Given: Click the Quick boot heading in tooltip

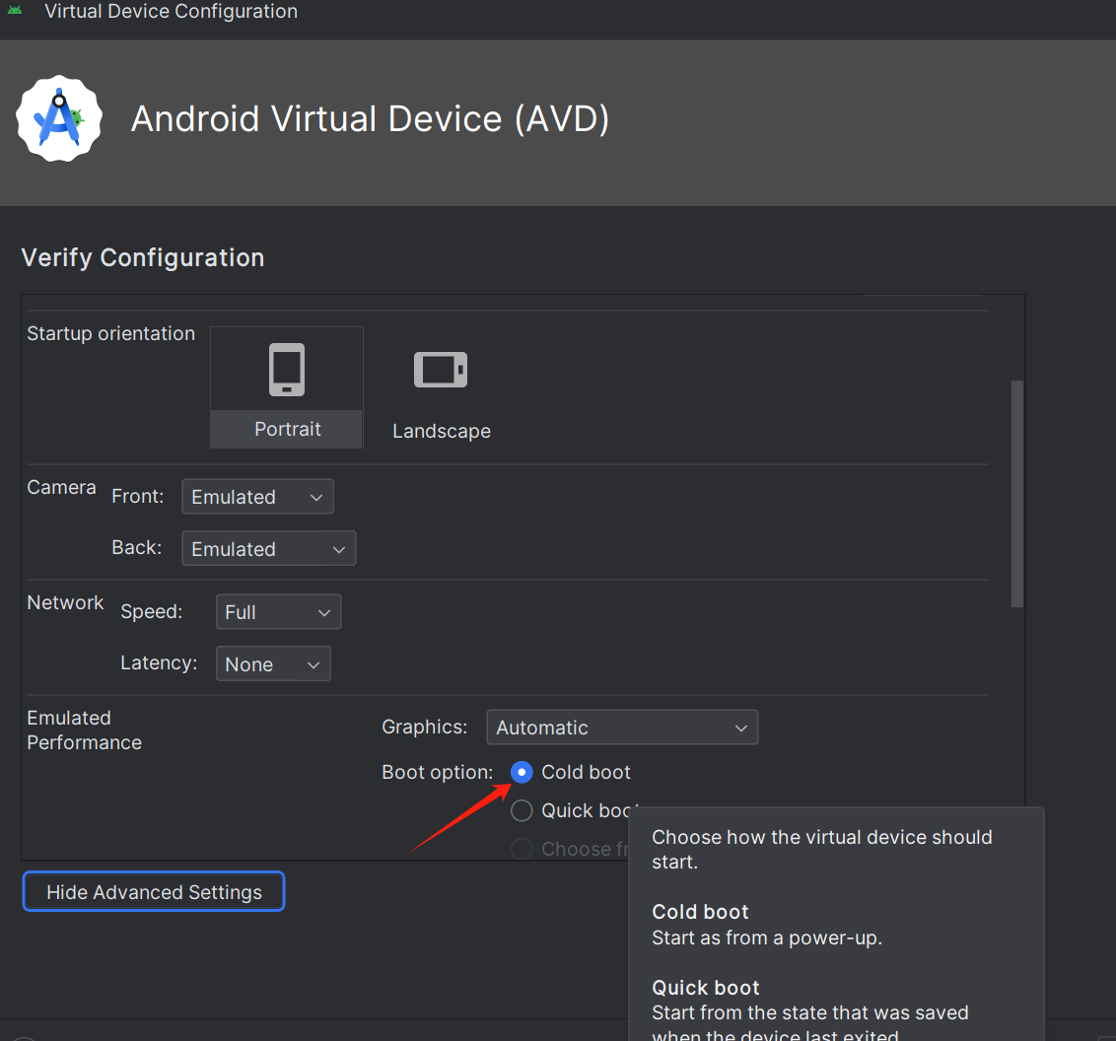Looking at the screenshot, I should (706, 988).
